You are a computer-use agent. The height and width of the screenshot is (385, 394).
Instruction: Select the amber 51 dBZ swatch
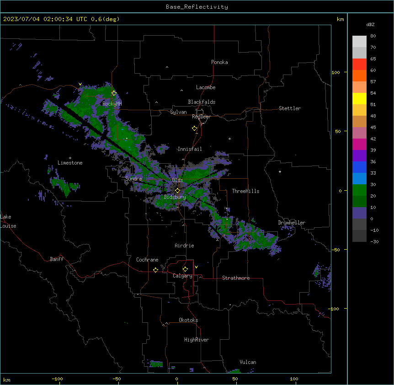click(359, 110)
